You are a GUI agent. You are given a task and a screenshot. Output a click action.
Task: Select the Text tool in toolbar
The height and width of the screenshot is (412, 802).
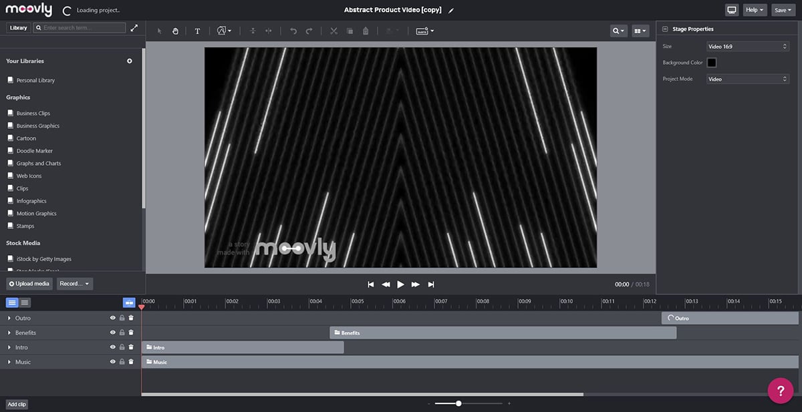(197, 31)
